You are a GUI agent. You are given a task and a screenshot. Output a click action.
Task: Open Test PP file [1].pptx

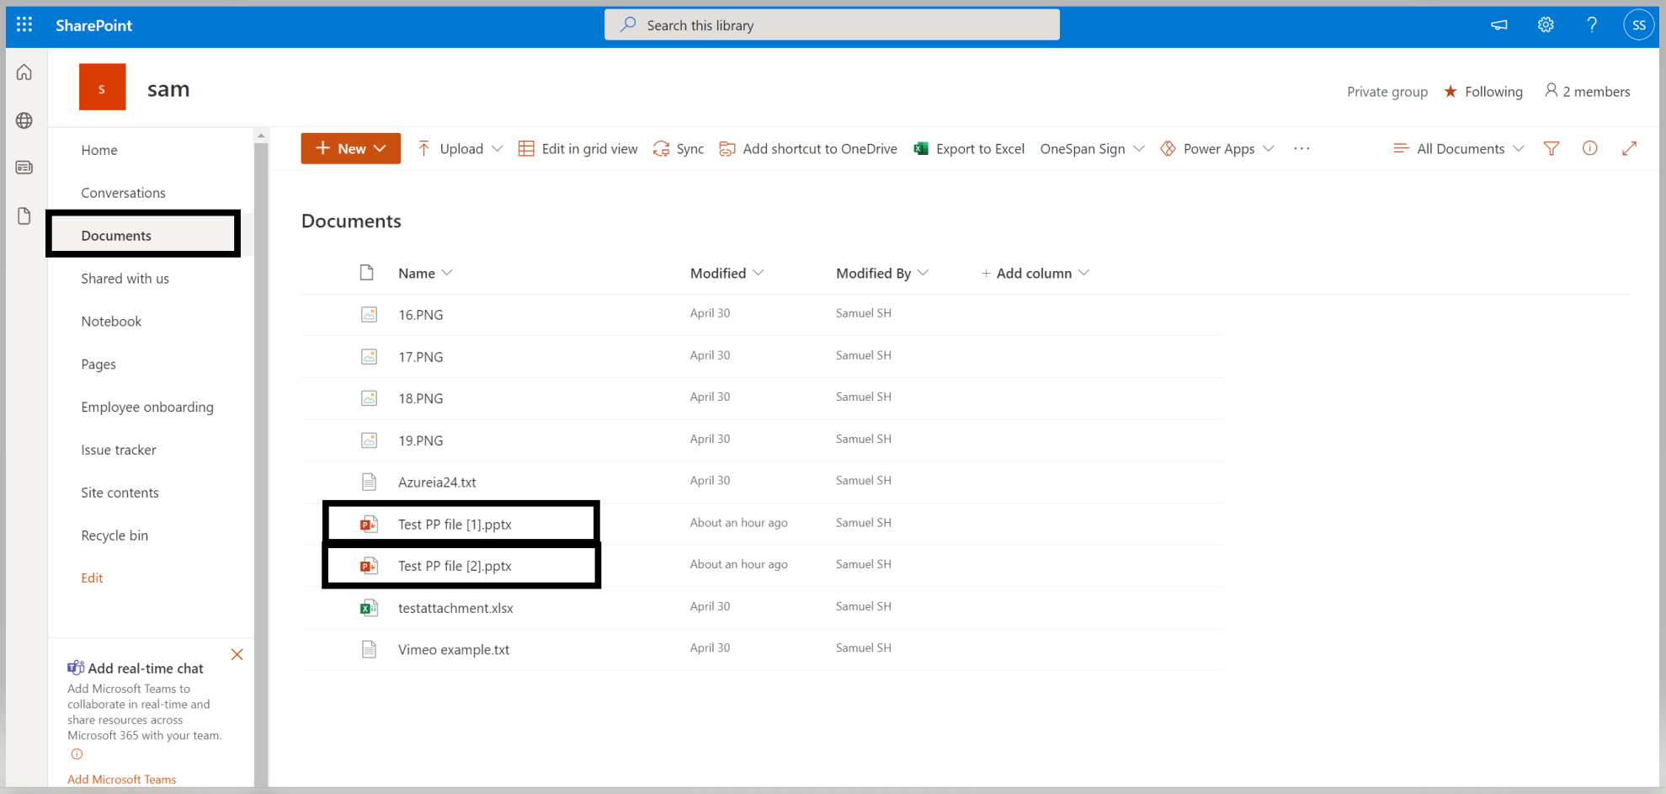455,523
